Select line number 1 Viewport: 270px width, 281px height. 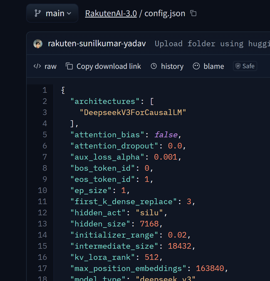[45, 90]
